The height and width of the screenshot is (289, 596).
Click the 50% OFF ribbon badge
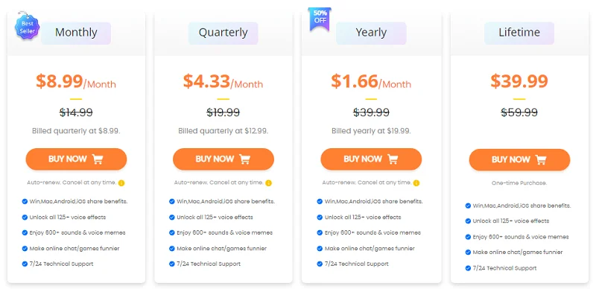pyautogui.click(x=320, y=19)
